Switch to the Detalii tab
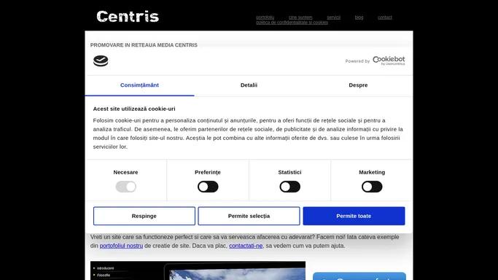This screenshot has height=280, width=498. tap(249, 85)
